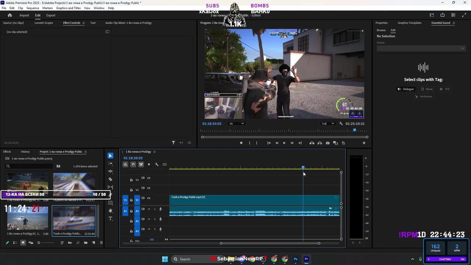This screenshot has height=265, width=471.
Task: Open Program monitor button editor plus
Action: tap(364, 143)
